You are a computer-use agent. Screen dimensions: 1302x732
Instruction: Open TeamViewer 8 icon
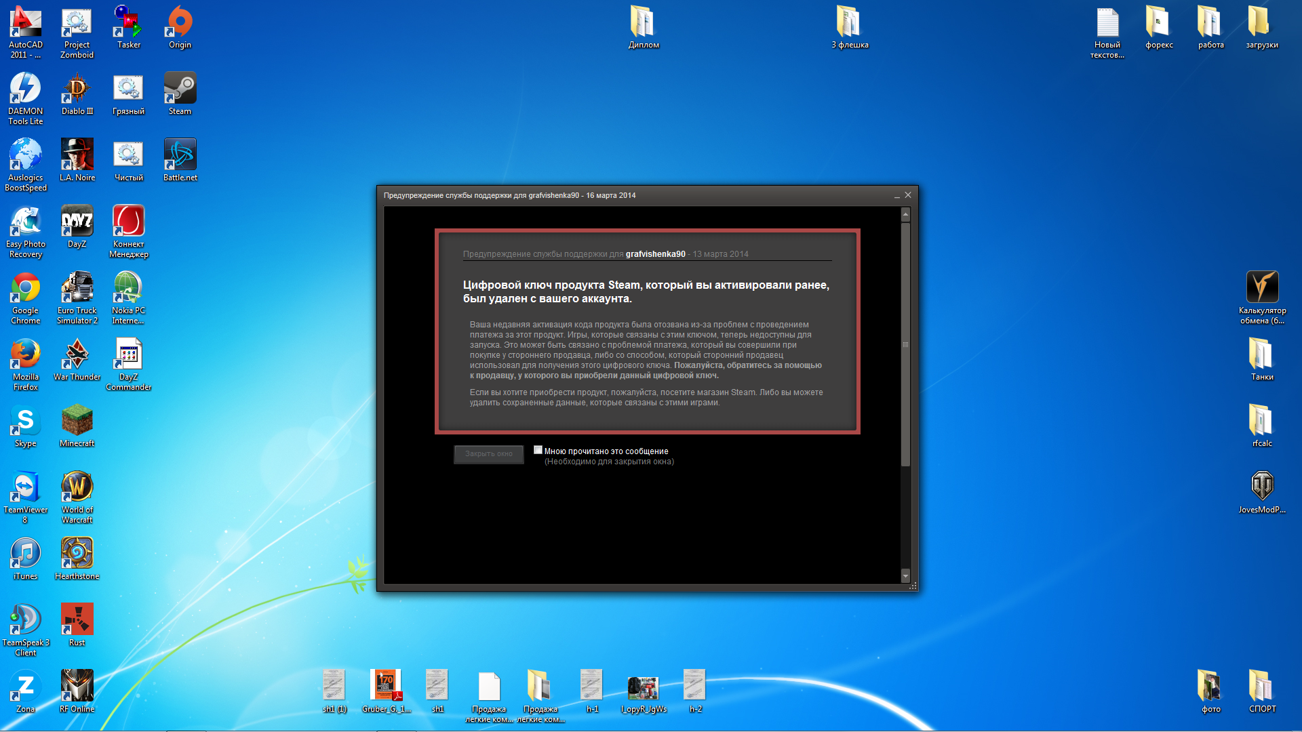(26, 497)
